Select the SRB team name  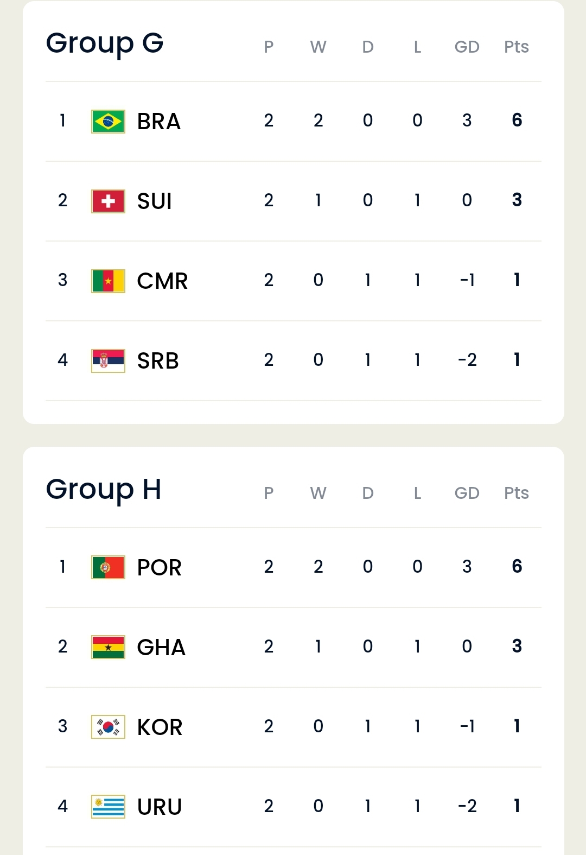(x=158, y=360)
